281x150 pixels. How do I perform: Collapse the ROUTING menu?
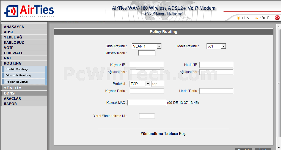click(24, 63)
